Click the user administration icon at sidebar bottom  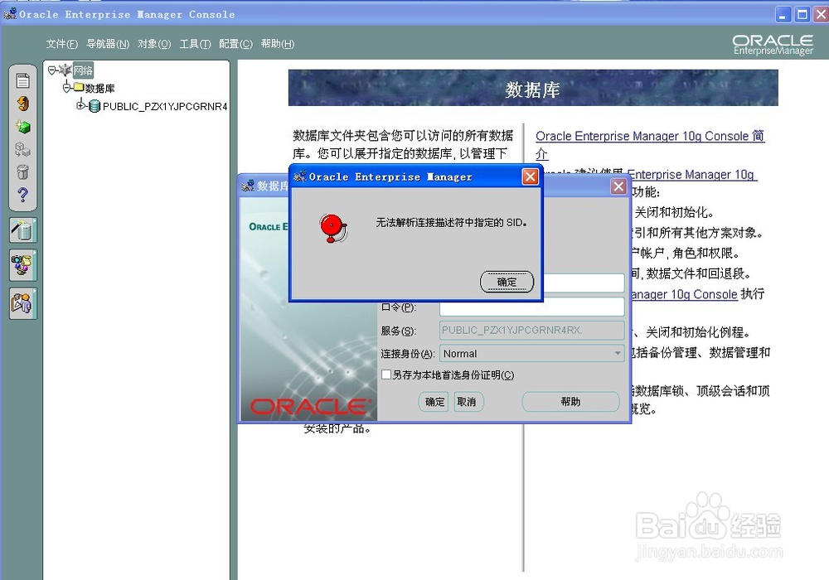[22, 303]
